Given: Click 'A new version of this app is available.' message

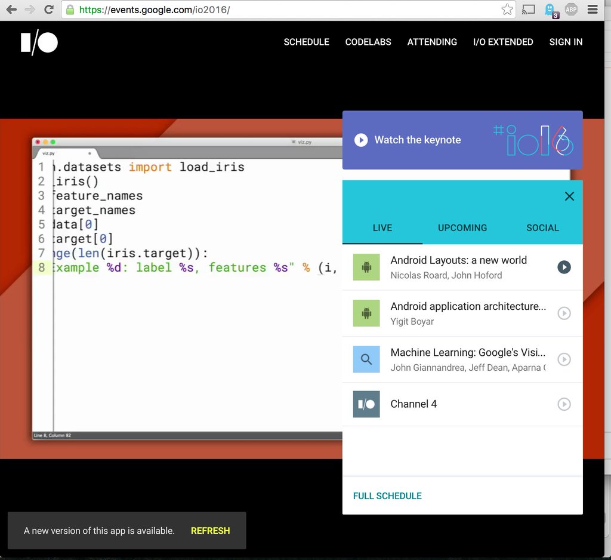Looking at the screenshot, I should (x=99, y=531).
